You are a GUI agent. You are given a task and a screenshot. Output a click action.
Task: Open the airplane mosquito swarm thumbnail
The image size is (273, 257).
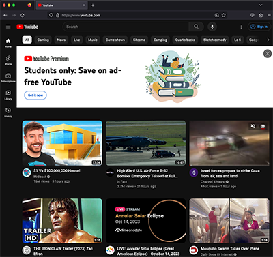click(x=229, y=221)
